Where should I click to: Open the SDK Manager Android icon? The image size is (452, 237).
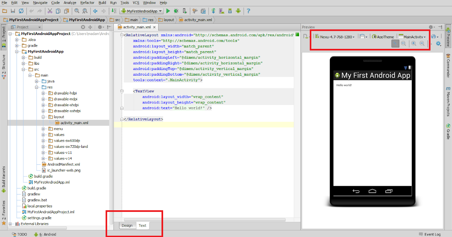[230, 11]
